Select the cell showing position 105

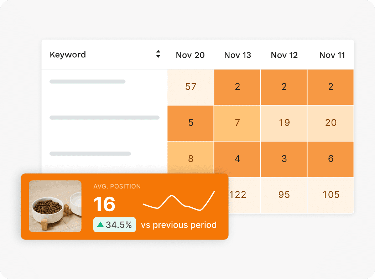click(x=330, y=195)
